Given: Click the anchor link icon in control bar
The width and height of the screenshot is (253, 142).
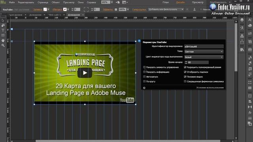Looking at the screenshot, I should [x=194, y=9].
